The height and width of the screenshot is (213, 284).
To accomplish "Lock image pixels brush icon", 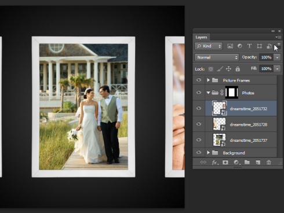I will click(x=220, y=69).
